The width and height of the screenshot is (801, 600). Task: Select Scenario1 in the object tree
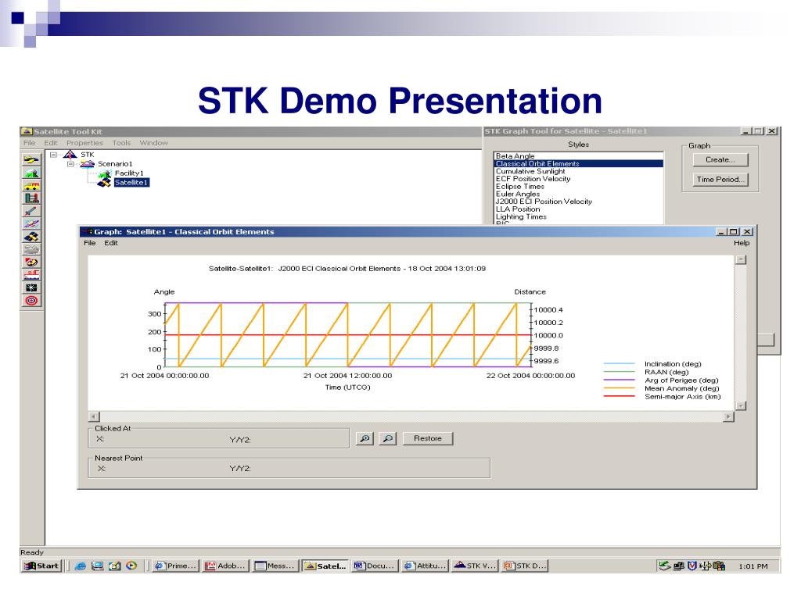point(115,164)
